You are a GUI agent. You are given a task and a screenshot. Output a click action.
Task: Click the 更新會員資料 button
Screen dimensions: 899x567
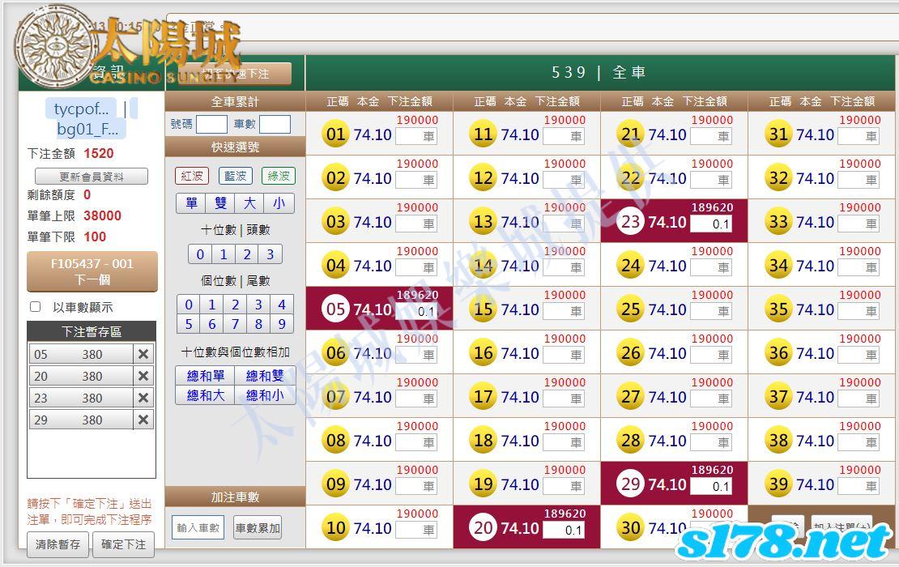click(x=92, y=176)
